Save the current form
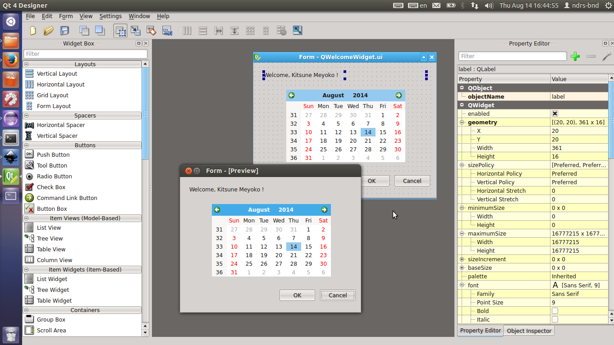614x345 pixels. [x=64, y=31]
